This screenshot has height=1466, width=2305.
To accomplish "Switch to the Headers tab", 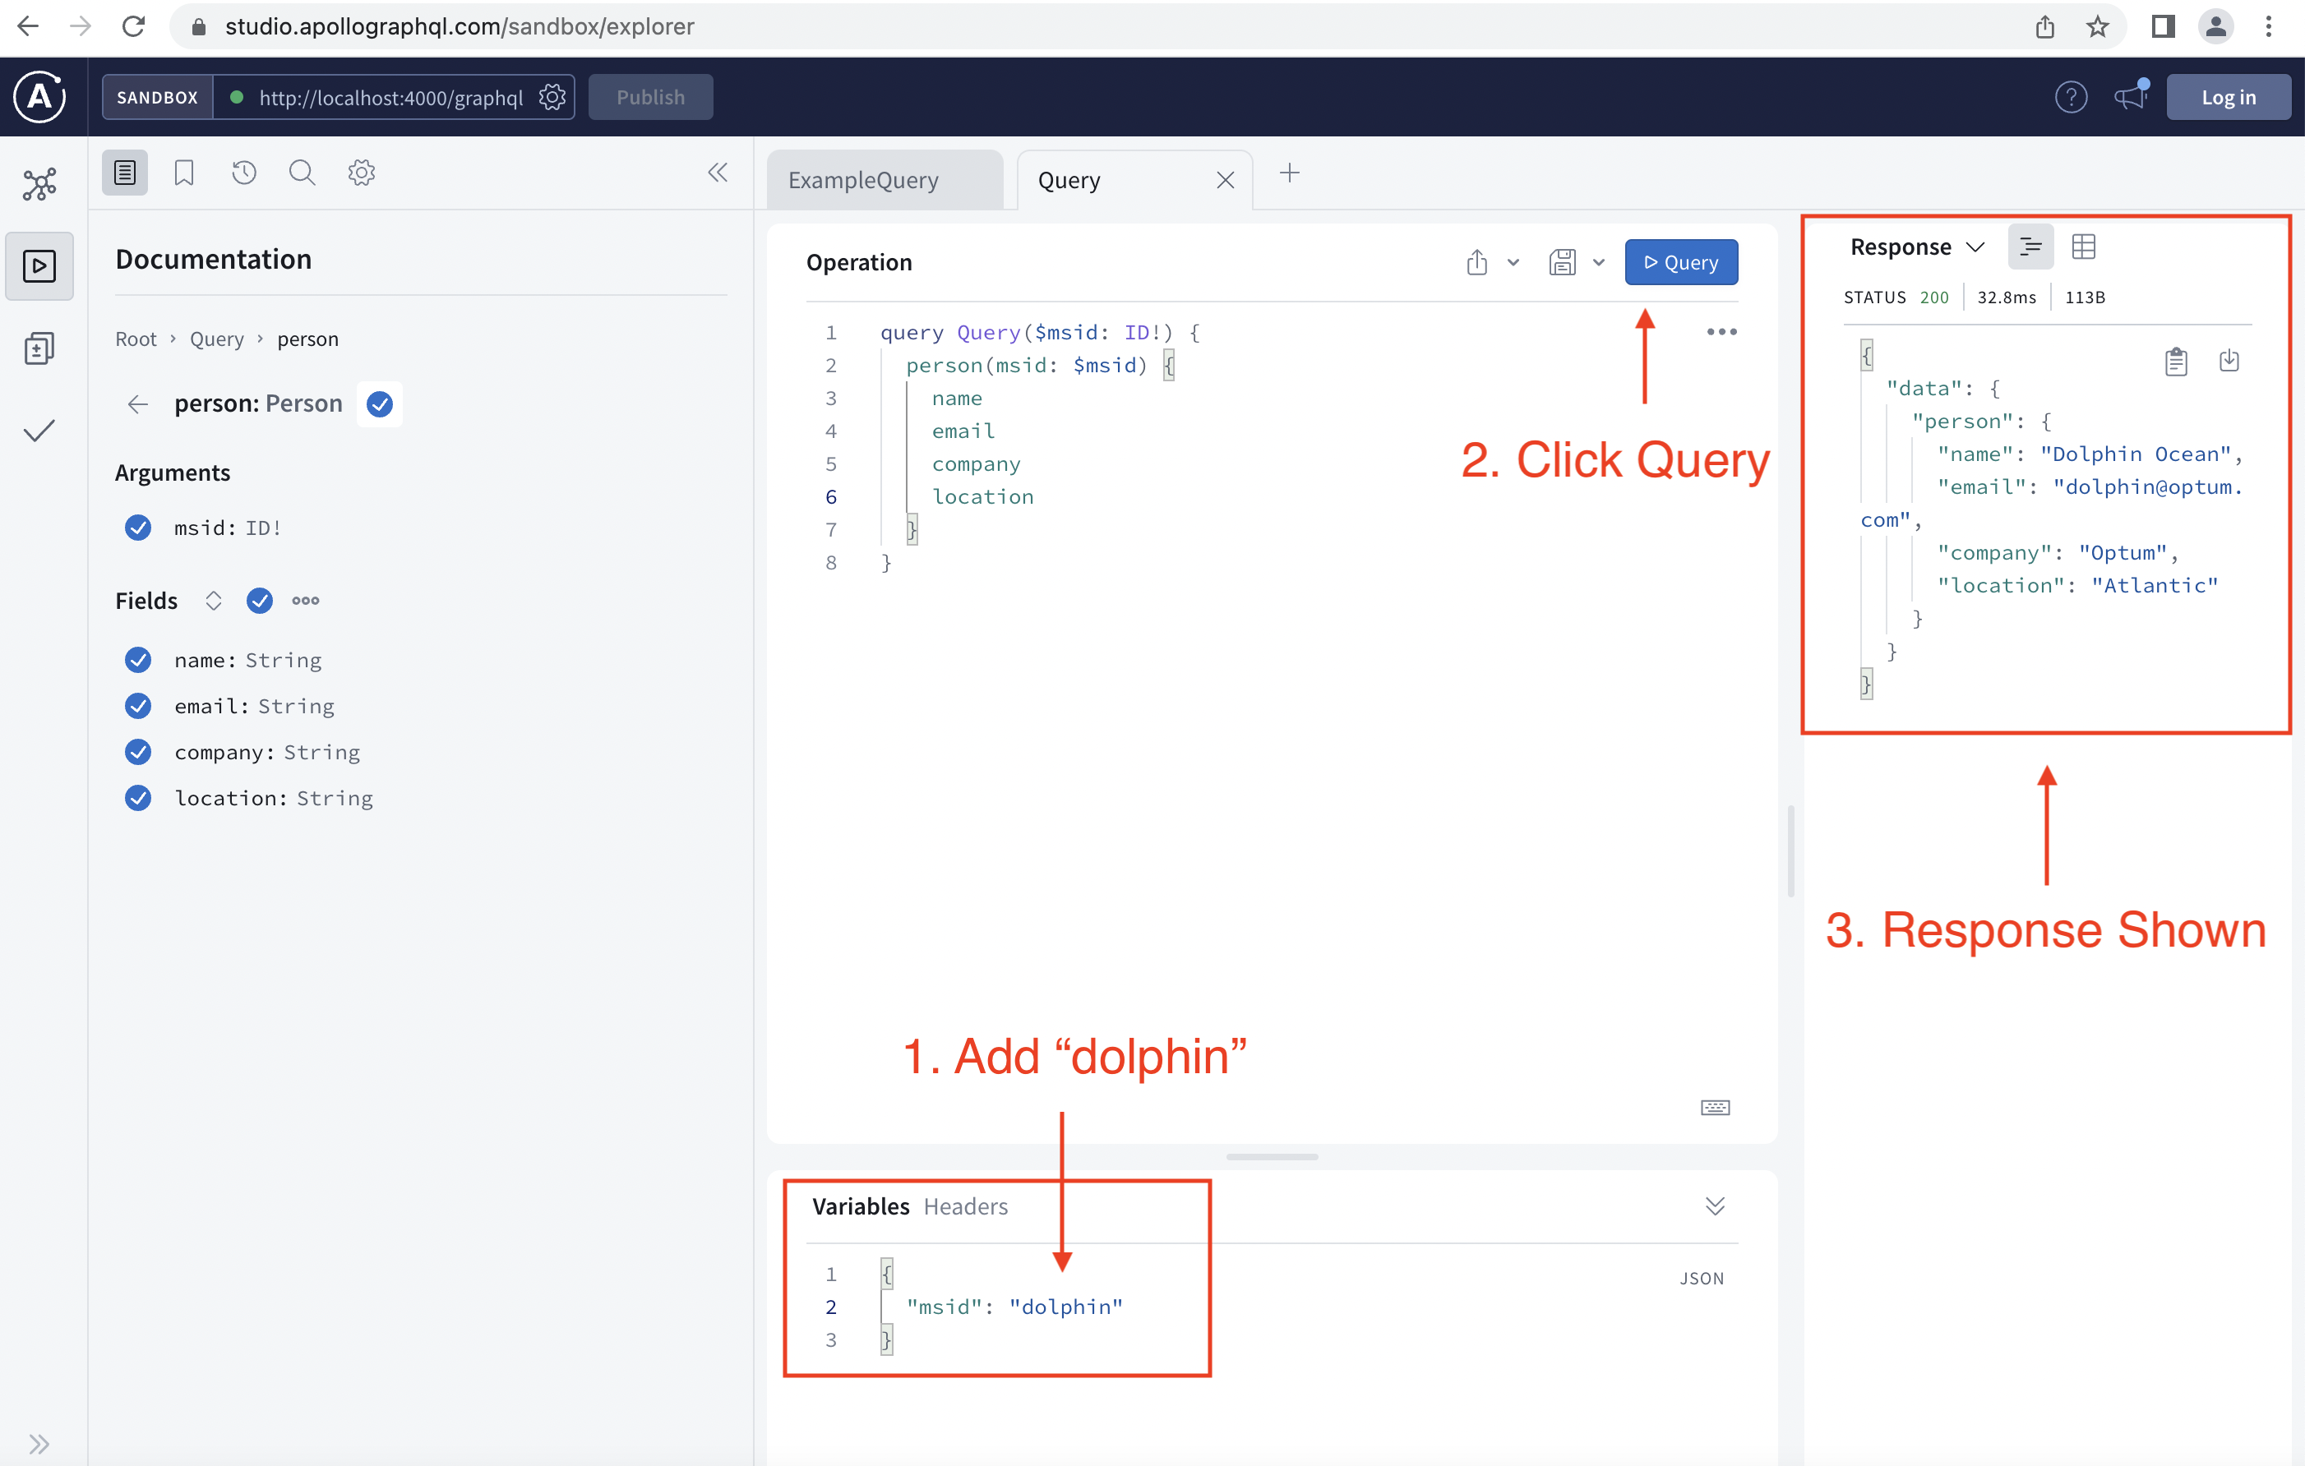I will coord(965,1206).
